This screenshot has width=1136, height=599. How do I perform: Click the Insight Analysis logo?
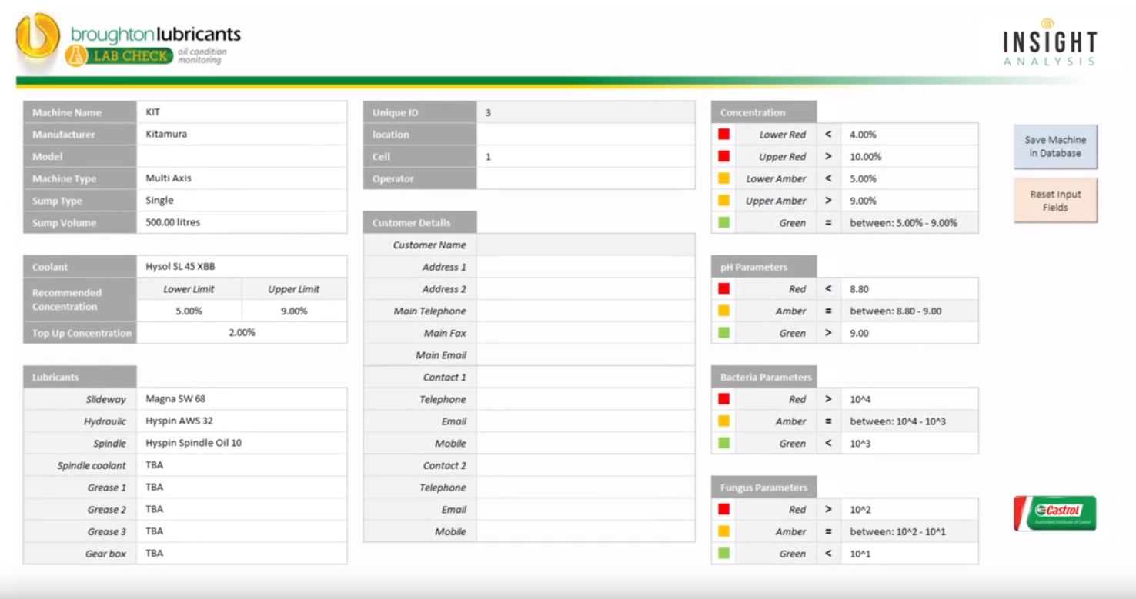(1050, 43)
